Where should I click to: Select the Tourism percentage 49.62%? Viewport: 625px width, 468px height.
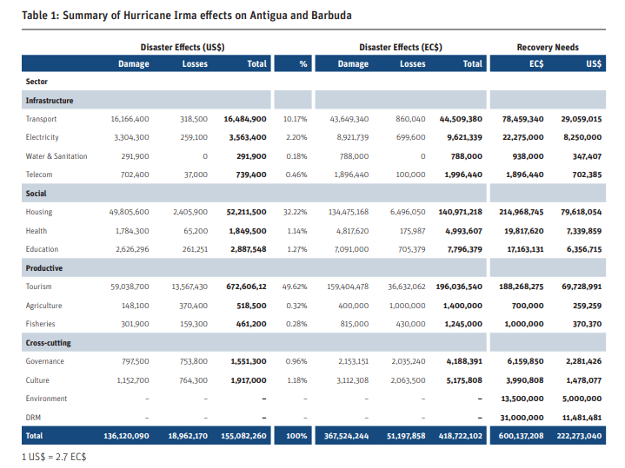pyautogui.click(x=295, y=287)
